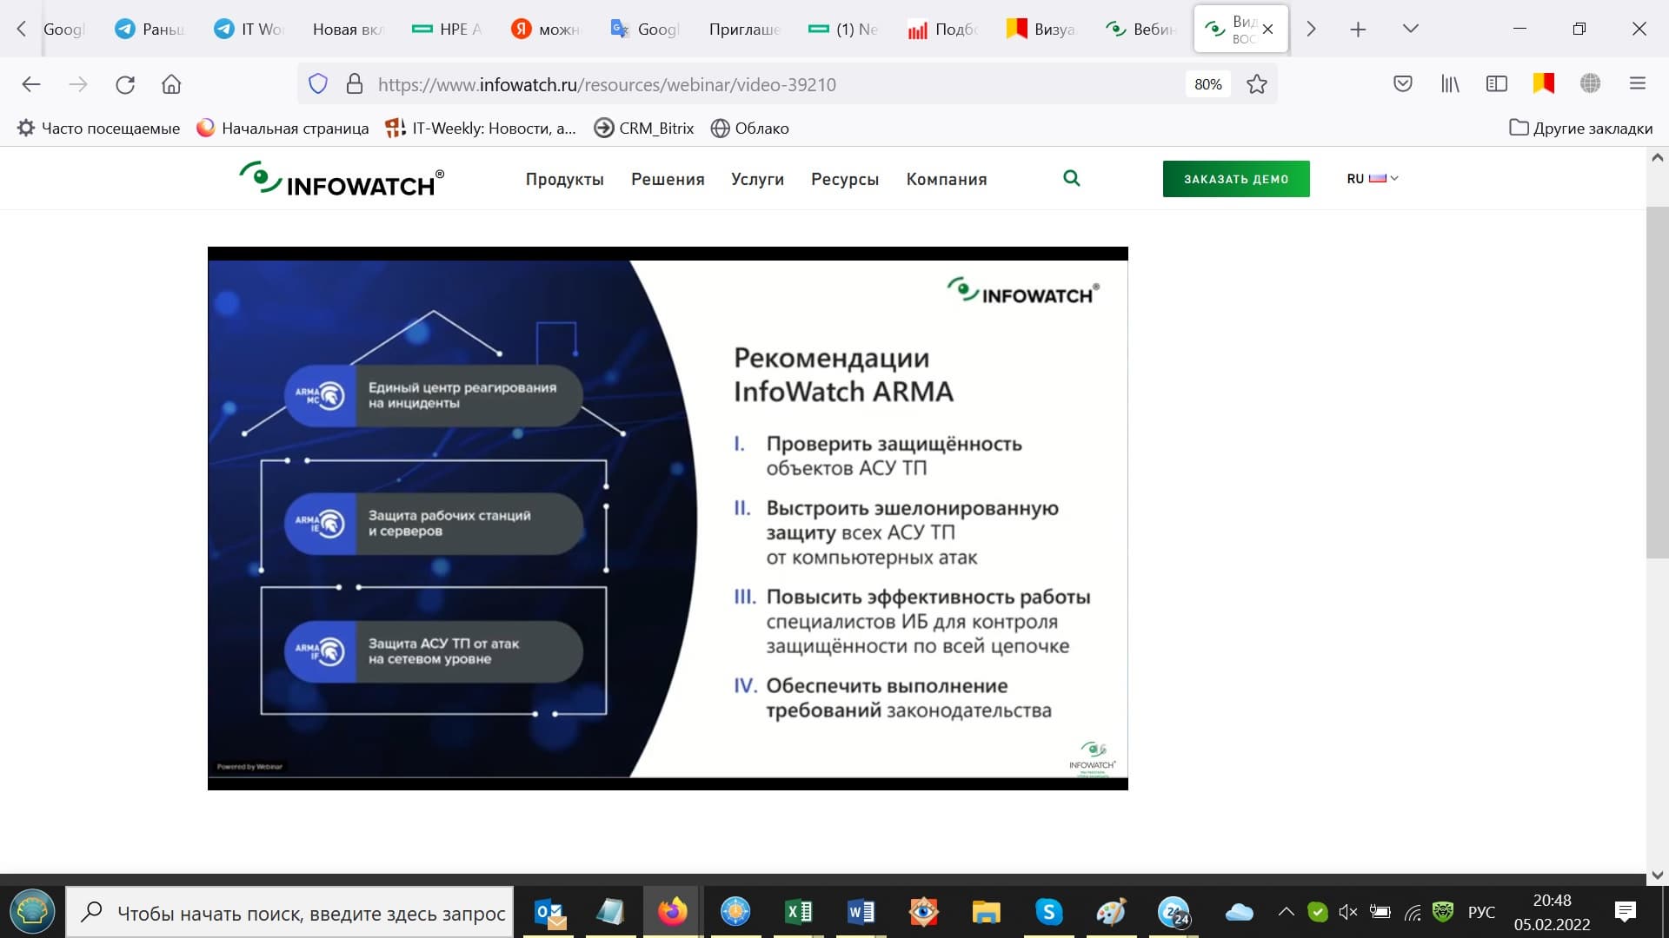
Task: Go to the Firefox home page icon
Action: [171, 84]
